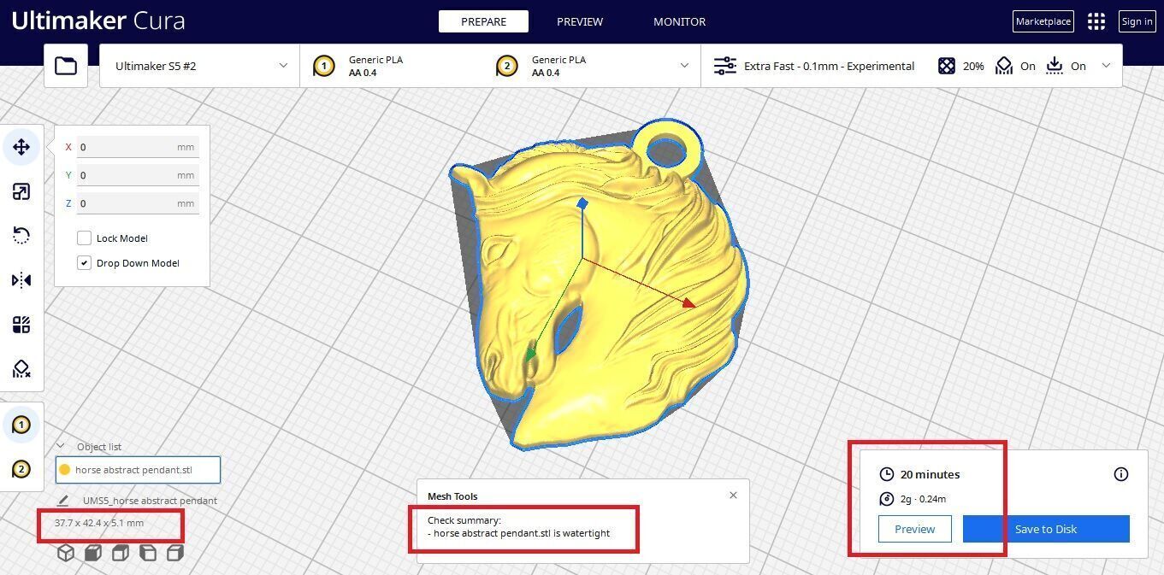Click the adhesion On icon

(x=1055, y=66)
